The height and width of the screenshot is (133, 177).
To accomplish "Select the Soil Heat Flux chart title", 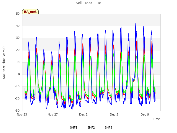I will coord(88,3).
